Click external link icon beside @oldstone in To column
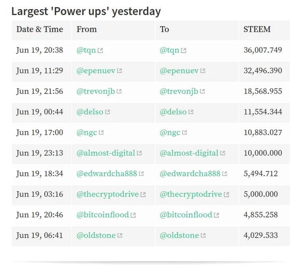296x272 pixels. pyautogui.click(x=203, y=236)
